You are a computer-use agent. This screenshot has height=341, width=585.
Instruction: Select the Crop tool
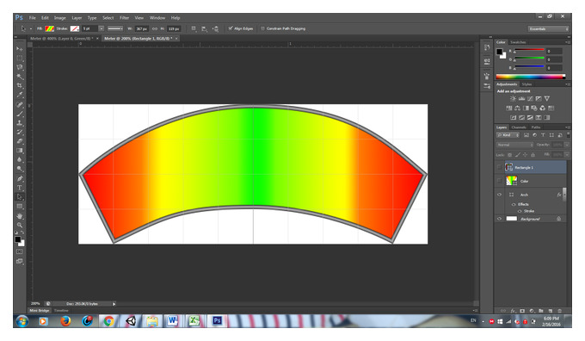point(20,86)
